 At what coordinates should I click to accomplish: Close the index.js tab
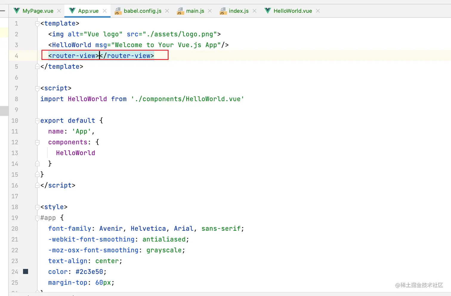(x=254, y=11)
